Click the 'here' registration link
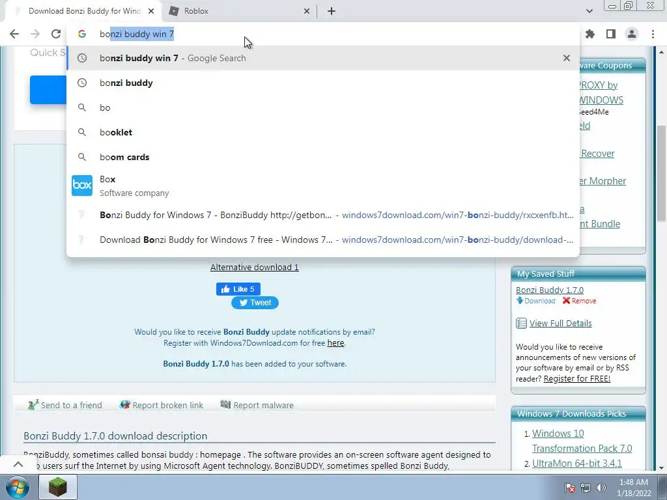This screenshot has width=667, height=500. [335, 343]
